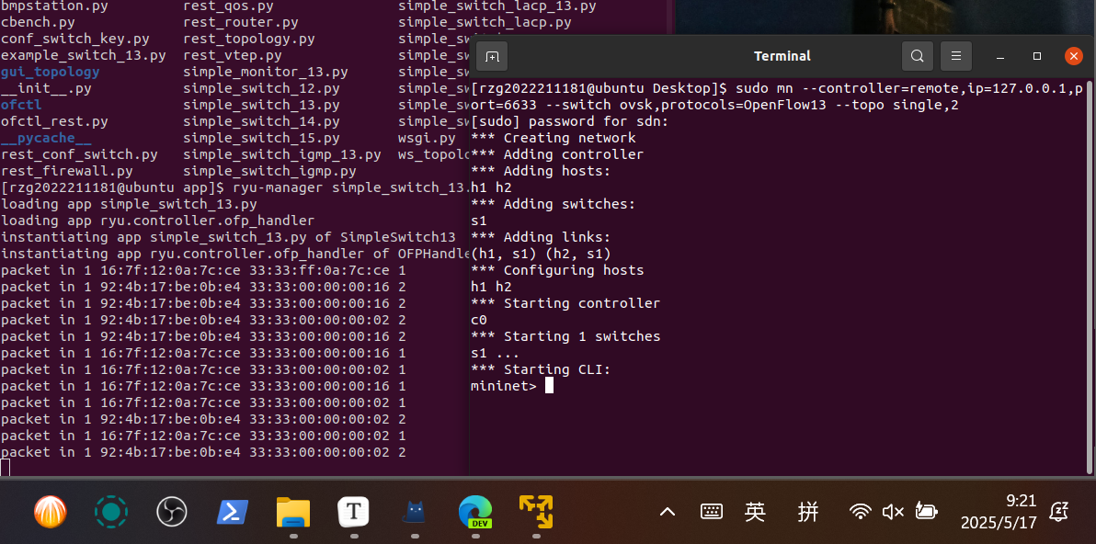Click at the mininet> prompt cursor
The height and width of the screenshot is (544, 1096).
coord(549,386)
